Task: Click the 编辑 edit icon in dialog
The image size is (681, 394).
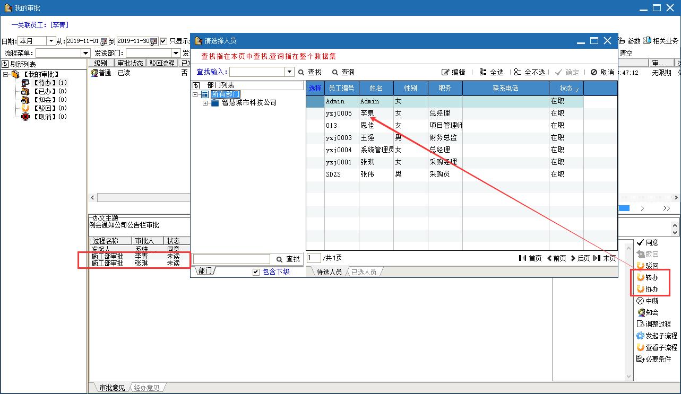Action: (445, 72)
